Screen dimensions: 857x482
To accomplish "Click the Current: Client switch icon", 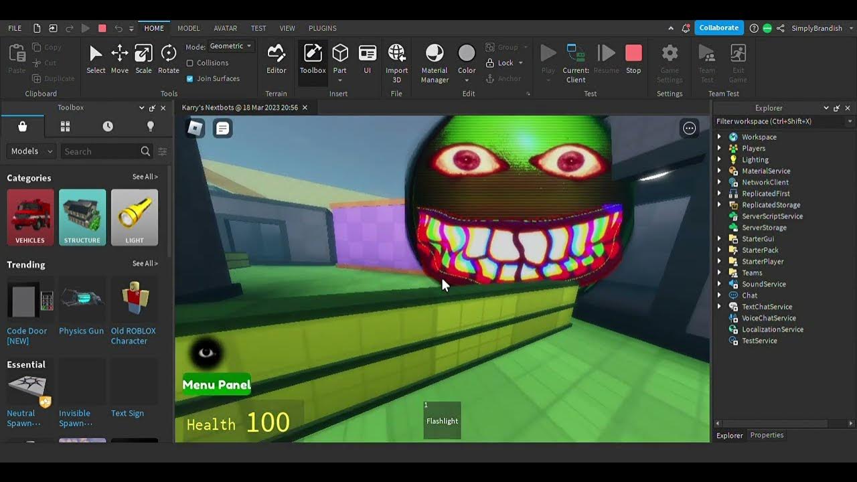I will 576,54.
